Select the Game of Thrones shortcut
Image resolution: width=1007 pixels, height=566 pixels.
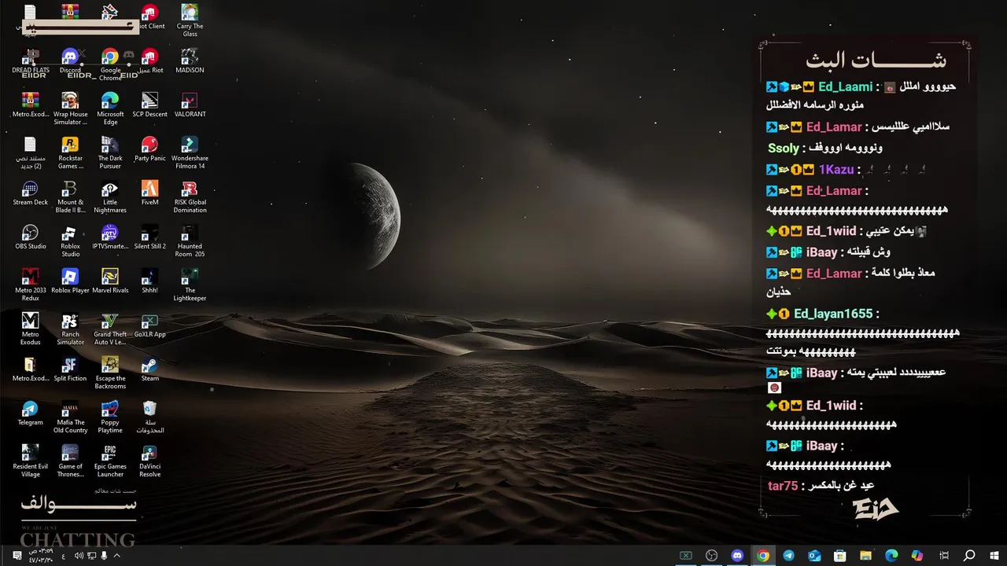point(70,461)
